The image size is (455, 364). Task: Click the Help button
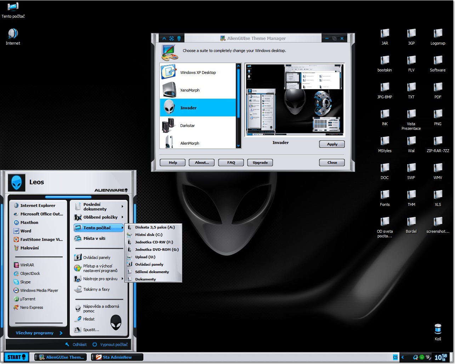pos(173,162)
